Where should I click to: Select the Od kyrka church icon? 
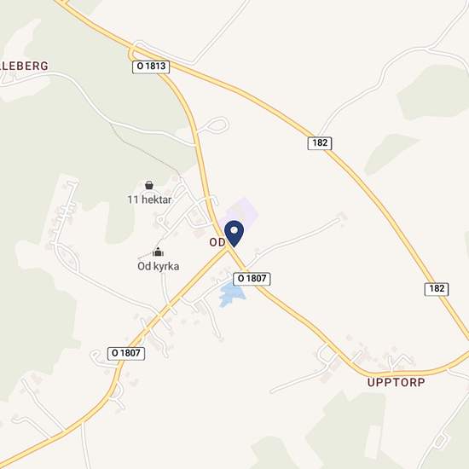click(x=158, y=252)
